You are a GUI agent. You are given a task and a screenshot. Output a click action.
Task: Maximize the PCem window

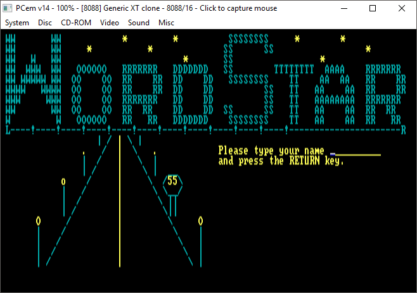pos(373,8)
